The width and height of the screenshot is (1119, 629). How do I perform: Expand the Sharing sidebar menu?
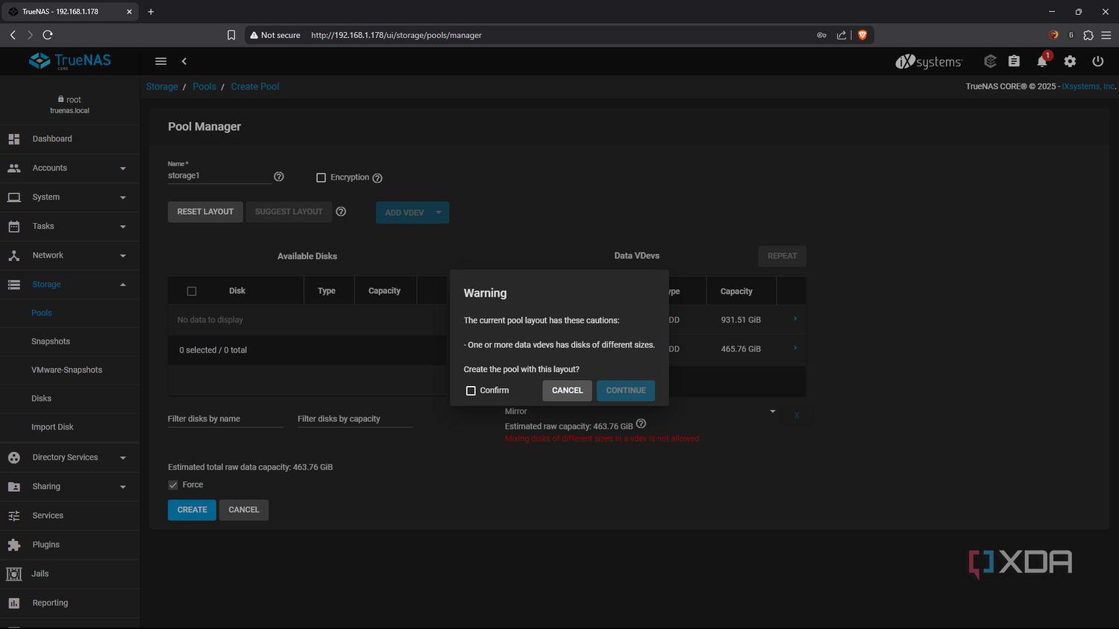[69, 487]
